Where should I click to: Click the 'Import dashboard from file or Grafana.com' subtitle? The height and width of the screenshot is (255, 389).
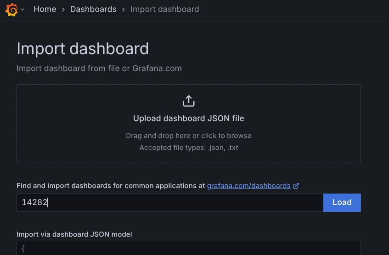click(99, 68)
